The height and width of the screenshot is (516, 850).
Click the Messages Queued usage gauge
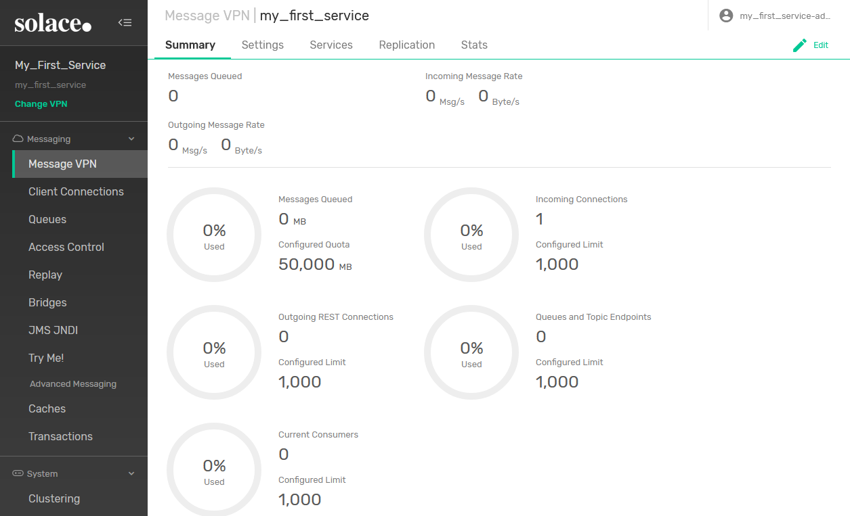(214, 235)
